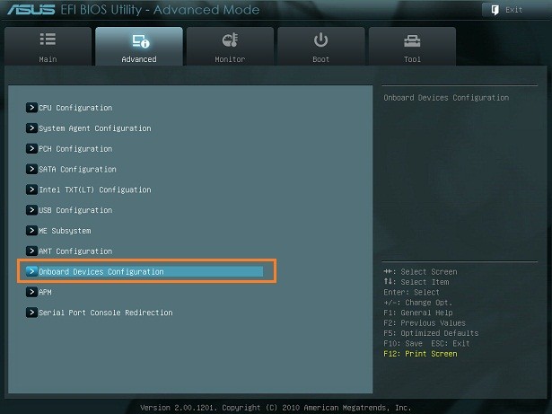Screen dimensions: 552x414
Task: Switch to Boot tab label
Action: click(x=320, y=59)
